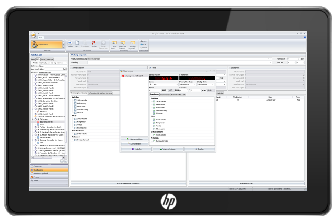335x222 pixels.
Task: Open the Wartungs Statistik ribbon icon
Action: tap(122, 43)
